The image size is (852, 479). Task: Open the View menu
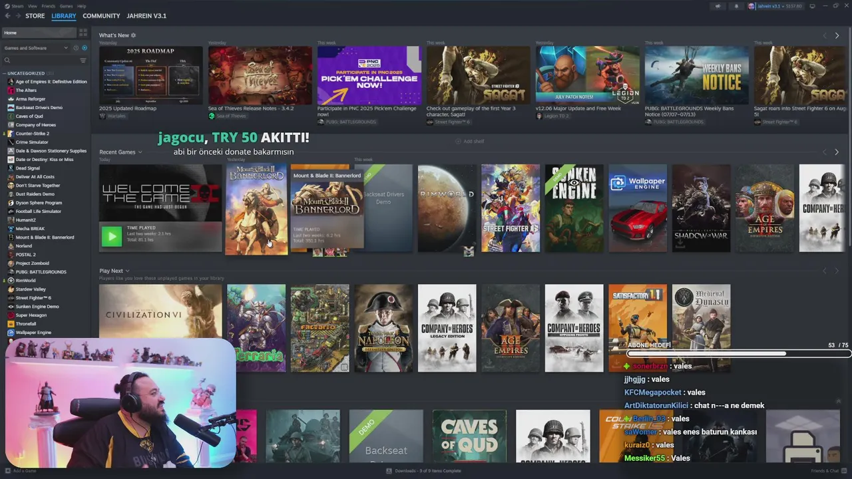(x=33, y=6)
